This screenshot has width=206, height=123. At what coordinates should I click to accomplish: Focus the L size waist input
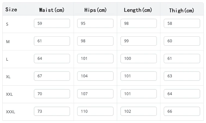coord(52,58)
